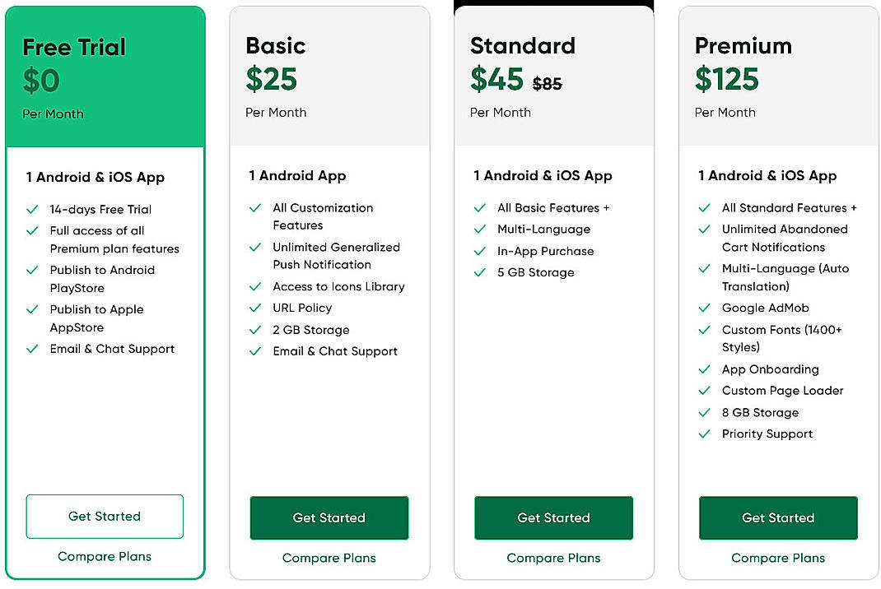Click the checkmark beside Publish to Apple AppStore
Screen dimensions: 881x589
[x=32, y=310]
